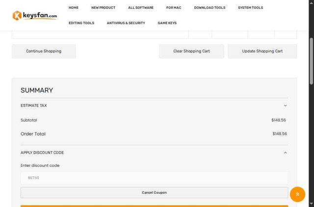Click the discount code input field
The height and width of the screenshot is (207, 314).
pos(155,178)
